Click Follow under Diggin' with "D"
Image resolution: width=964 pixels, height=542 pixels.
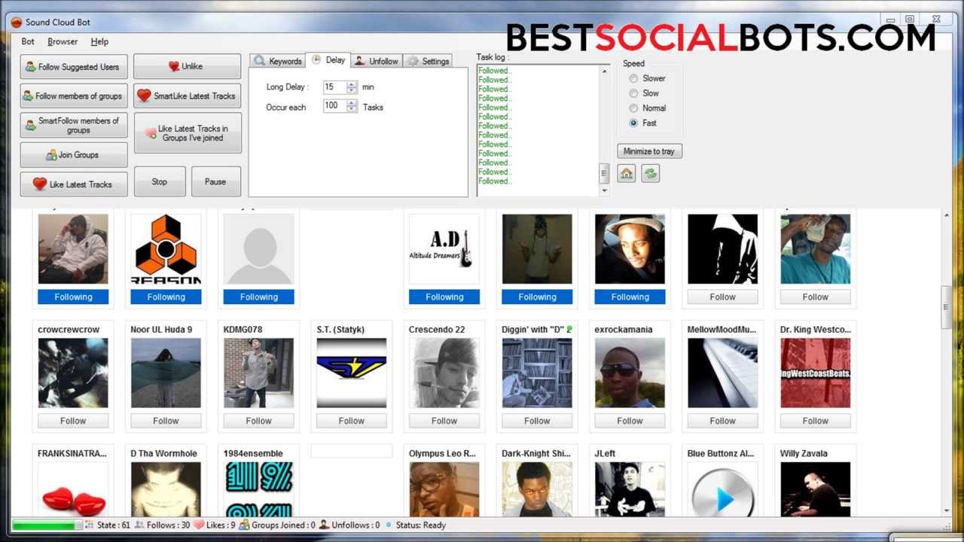[x=537, y=421]
